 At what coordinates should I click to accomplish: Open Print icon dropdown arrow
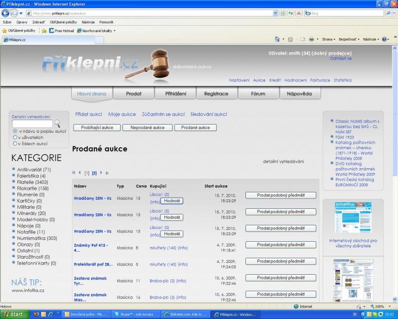[x=317, y=39]
